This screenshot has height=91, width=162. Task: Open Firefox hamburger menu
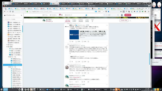[149, 12]
